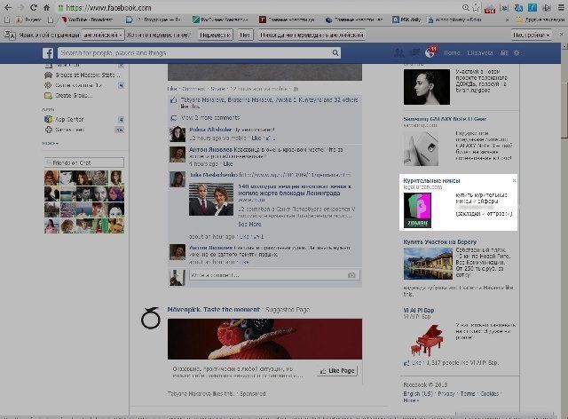Click Like under the top post
The image size is (568, 419).
(171, 89)
